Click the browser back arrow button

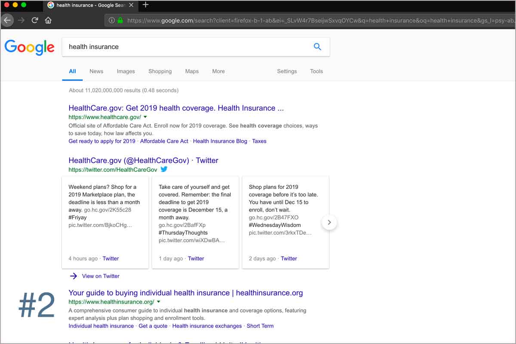(x=7, y=20)
